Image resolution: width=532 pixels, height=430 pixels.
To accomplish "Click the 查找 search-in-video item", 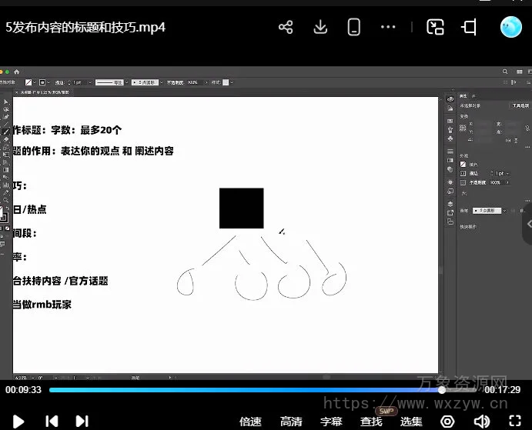I will point(371,421).
